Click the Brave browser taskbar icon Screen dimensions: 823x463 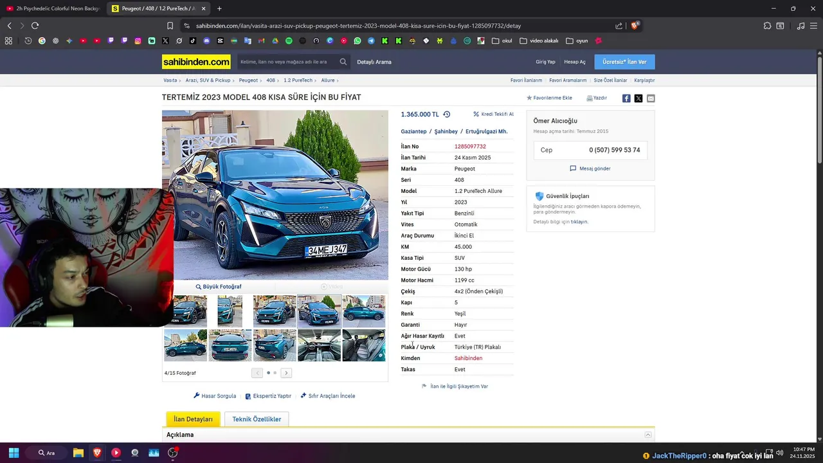pos(97,453)
